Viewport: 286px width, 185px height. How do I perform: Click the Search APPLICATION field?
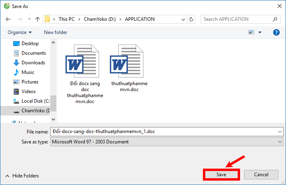240,19
